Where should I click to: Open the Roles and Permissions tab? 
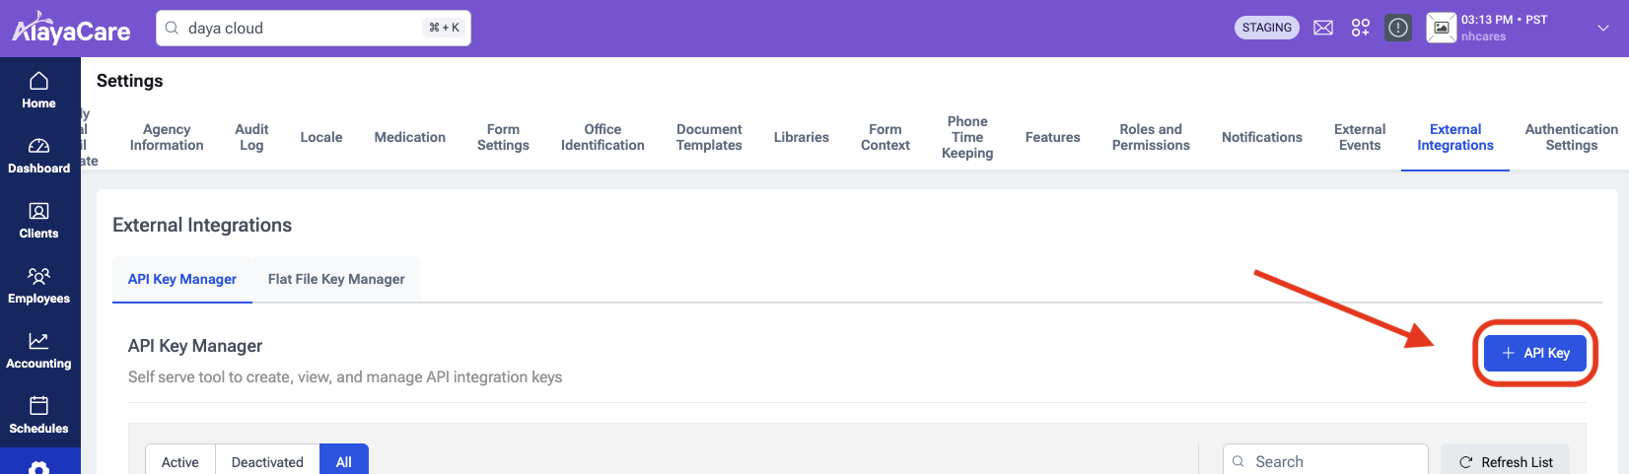[x=1151, y=137]
